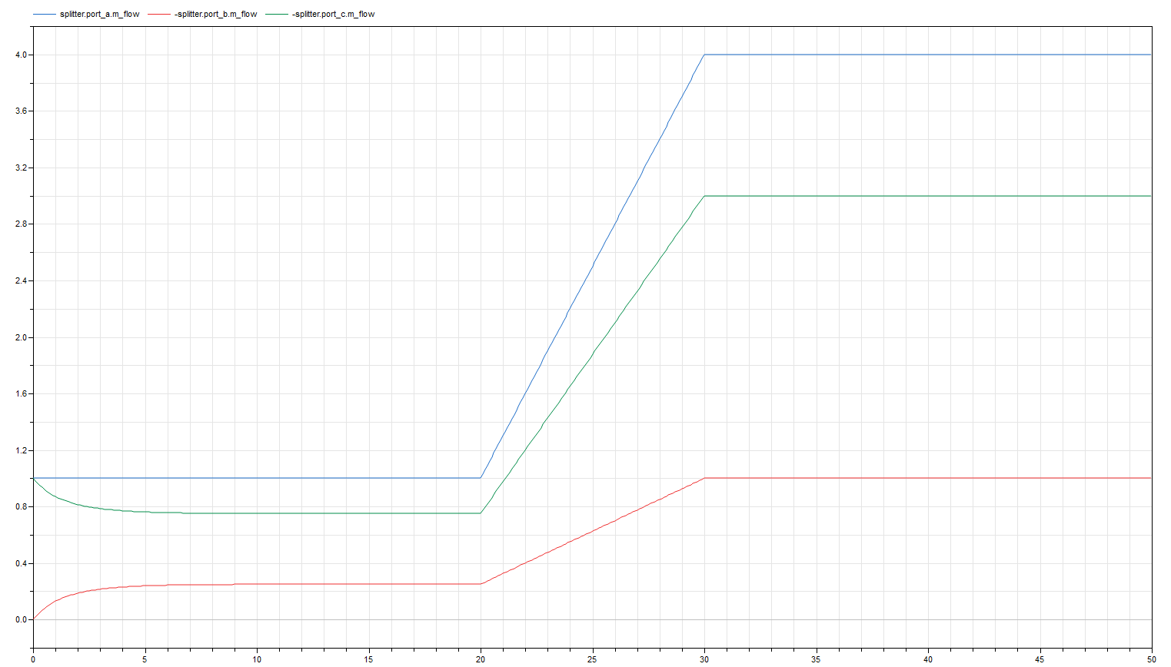Click blue curve corner where it reaches 4.0

point(704,55)
